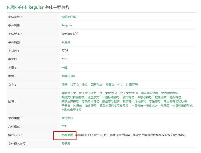Open the 平假名 block link
Screen dimensions: 201x153
(x=66, y=105)
